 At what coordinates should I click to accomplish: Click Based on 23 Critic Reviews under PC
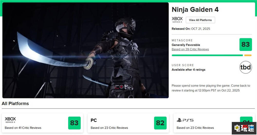point(109,128)
